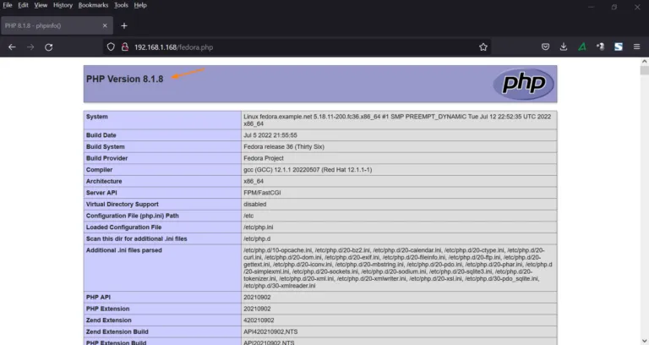
Task: Click the Zend Extension value 420210902
Action: [259, 320]
